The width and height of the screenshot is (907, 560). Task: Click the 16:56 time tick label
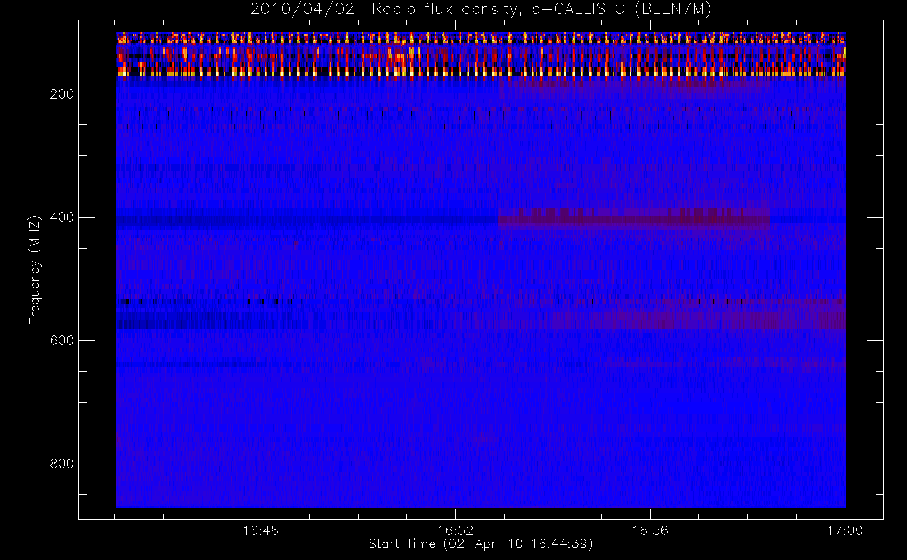(650, 530)
